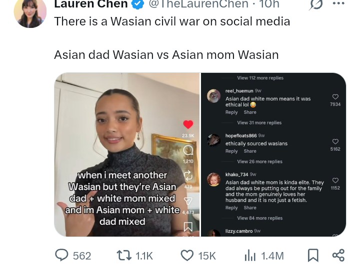Click the @TheLaurenChen handle
Image resolution: width=360 pixels, height=267 pixels.
click(198, 3)
